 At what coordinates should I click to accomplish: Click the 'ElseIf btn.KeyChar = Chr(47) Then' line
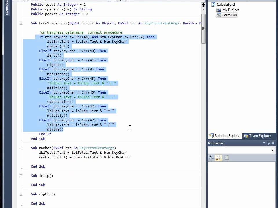point(72,120)
